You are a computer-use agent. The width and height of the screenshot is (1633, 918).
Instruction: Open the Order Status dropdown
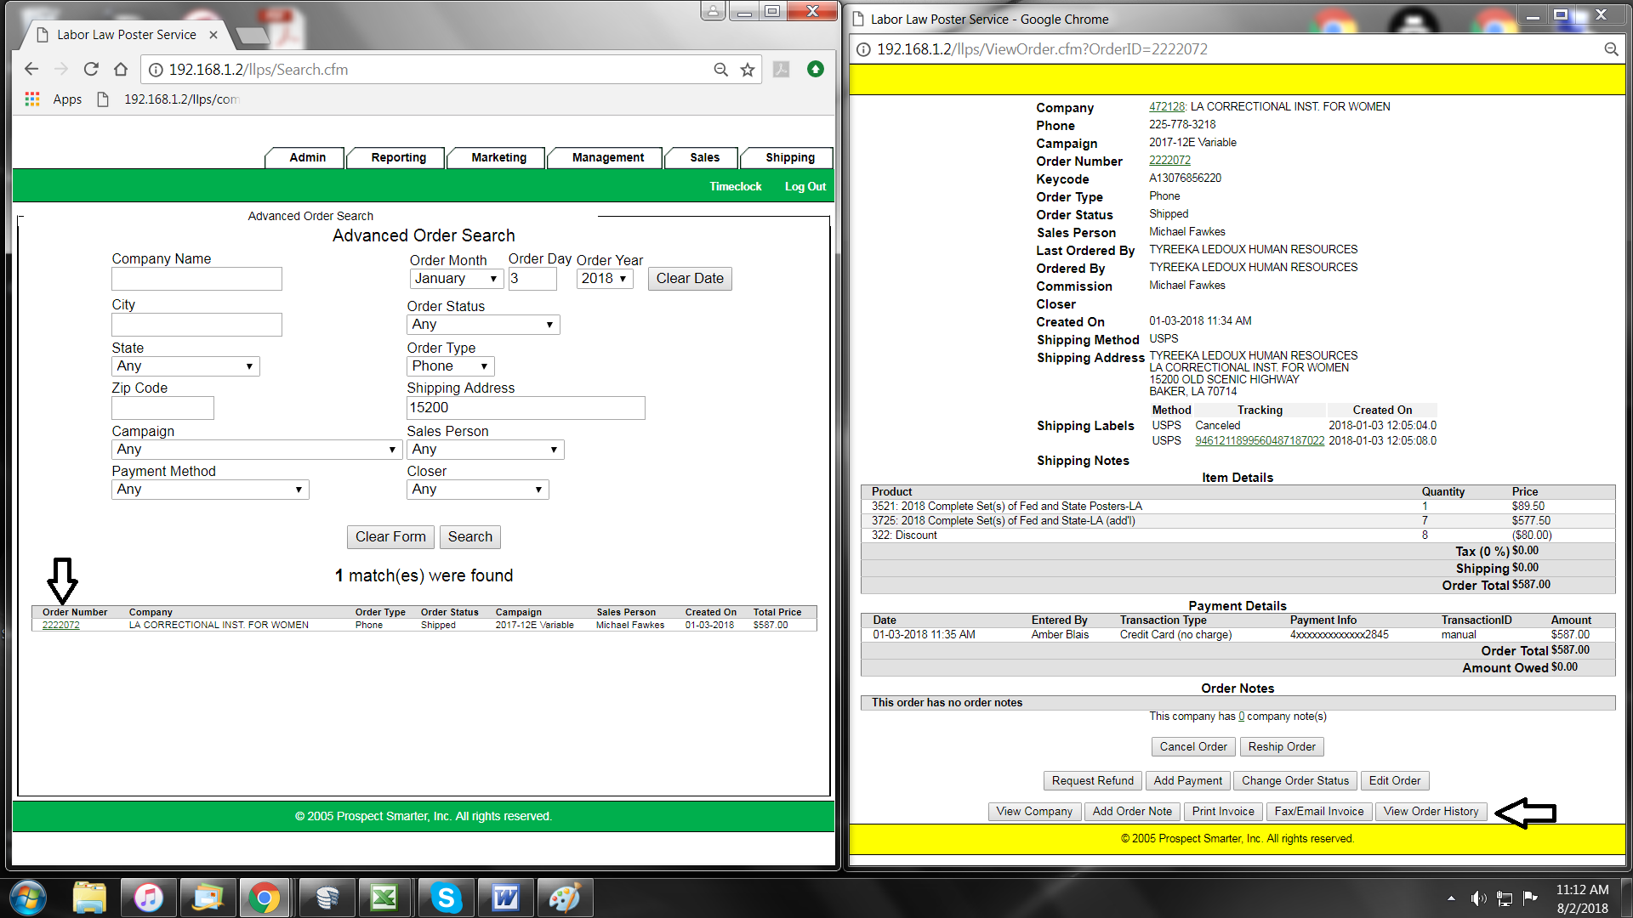click(483, 325)
